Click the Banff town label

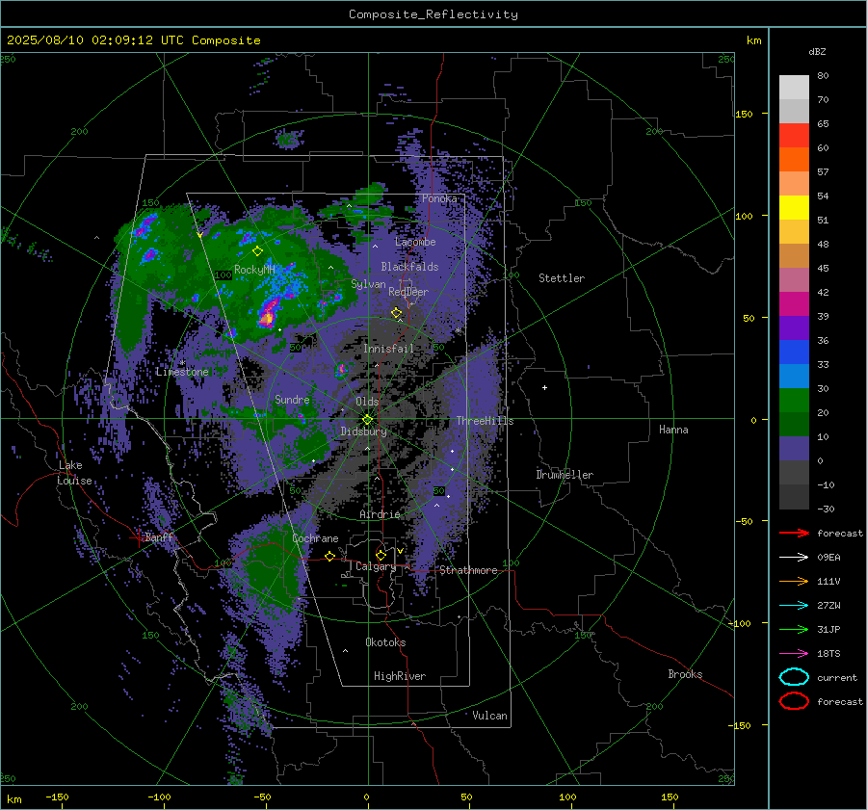coord(159,536)
